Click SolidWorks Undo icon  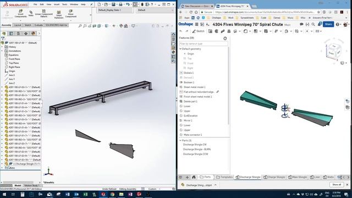click(x=128, y=4)
